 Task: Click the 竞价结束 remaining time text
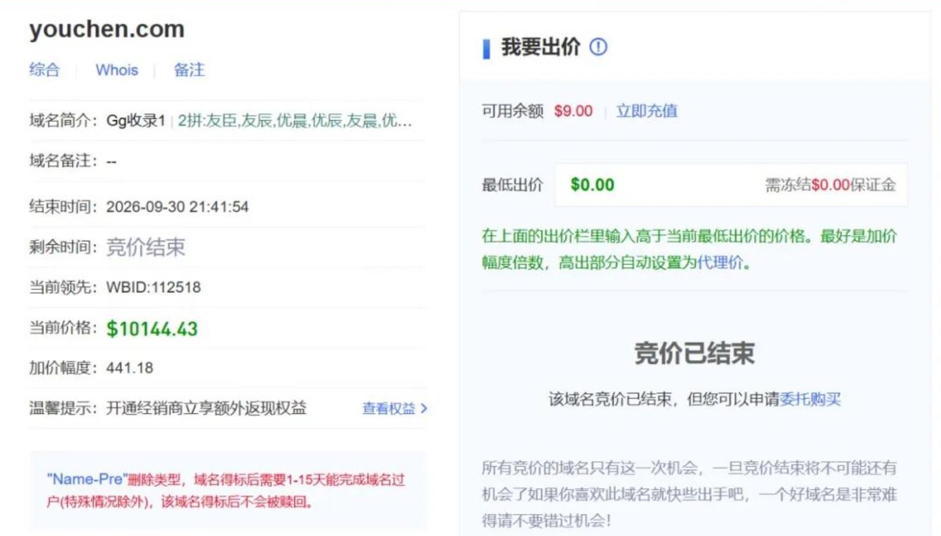[146, 247]
